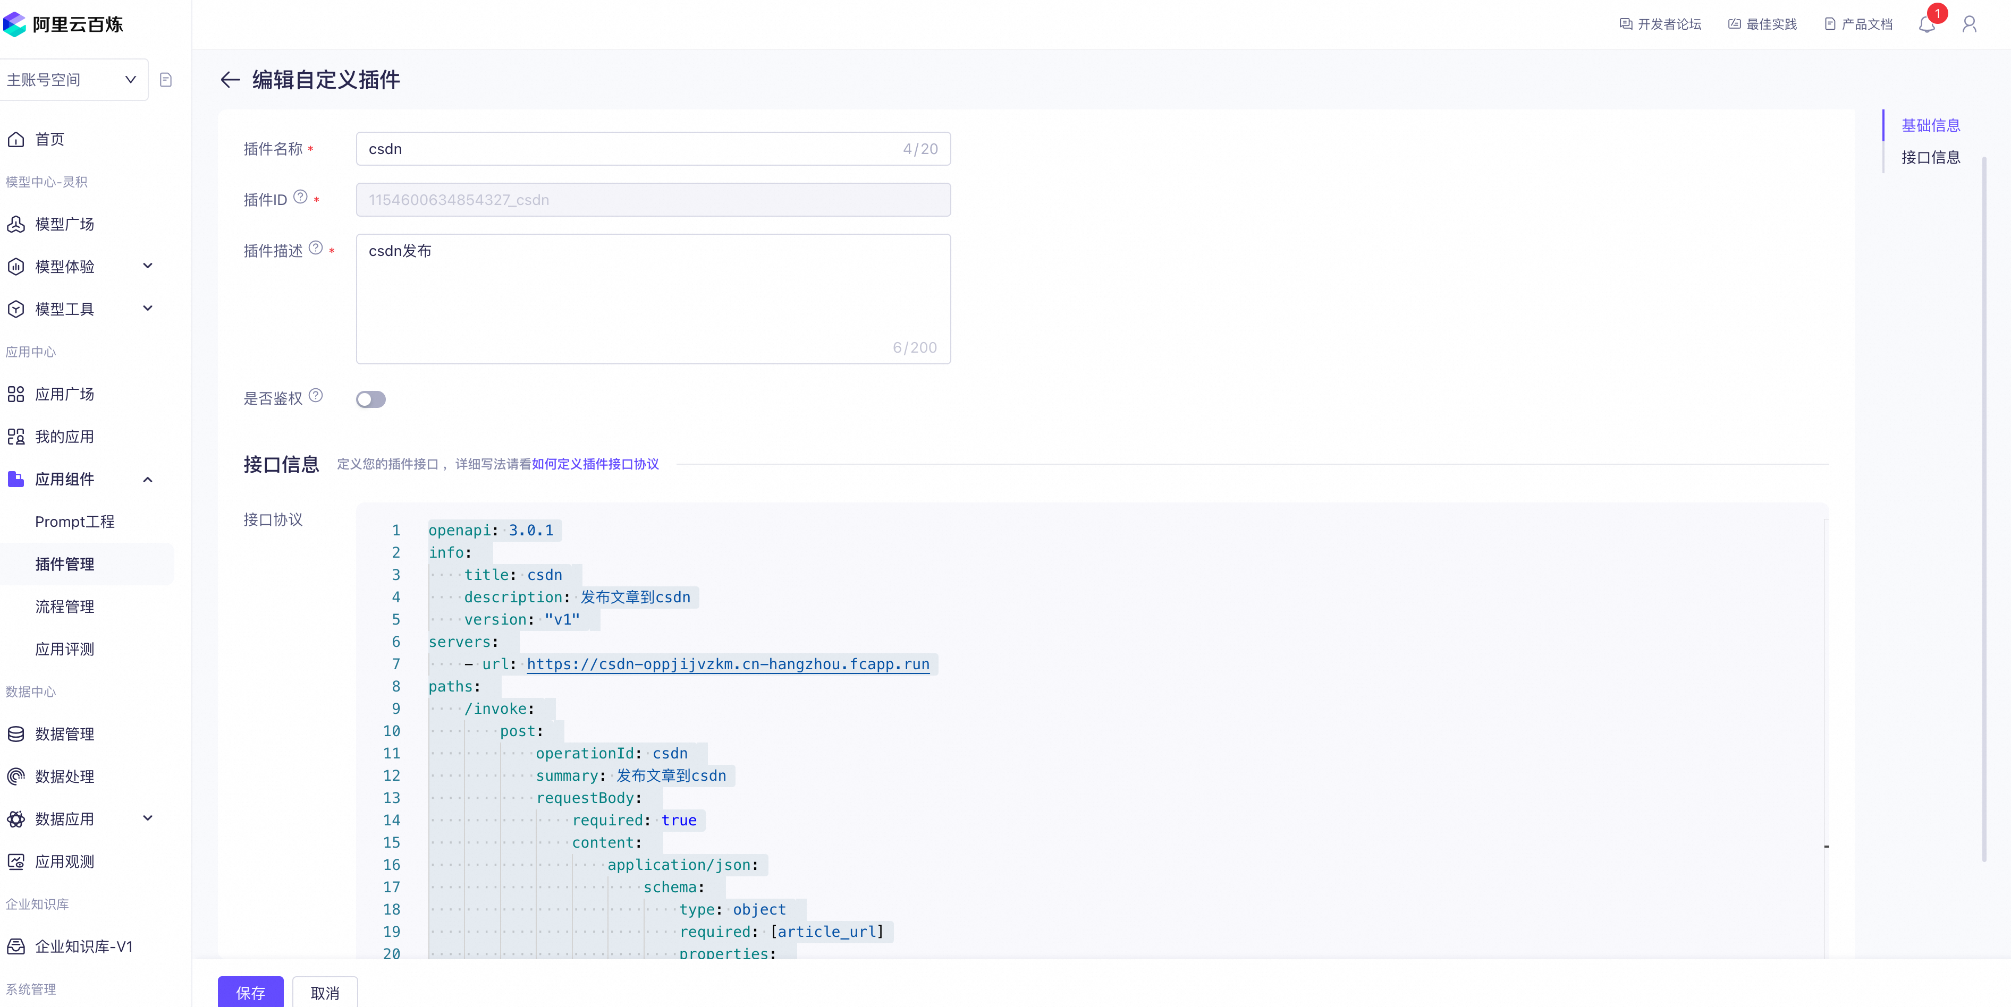Click the version: "v1" line
The width and height of the screenshot is (2011, 1007).
[521, 620]
